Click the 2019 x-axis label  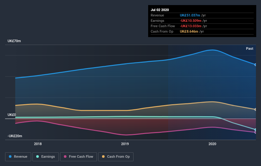(125, 144)
